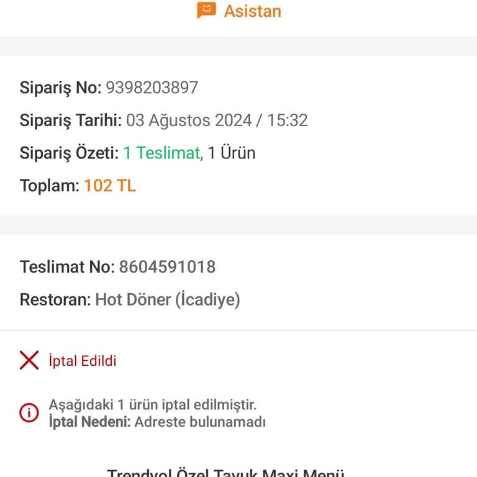Tap the Trendyol Özel Tavuk Maxi Menü item

225,472
